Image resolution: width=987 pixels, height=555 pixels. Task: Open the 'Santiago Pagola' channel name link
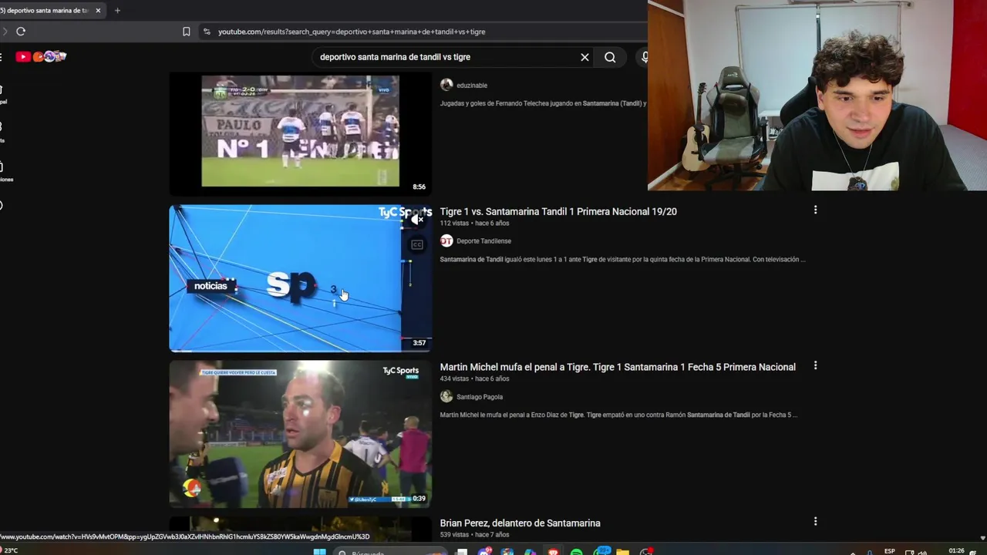coord(480,397)
